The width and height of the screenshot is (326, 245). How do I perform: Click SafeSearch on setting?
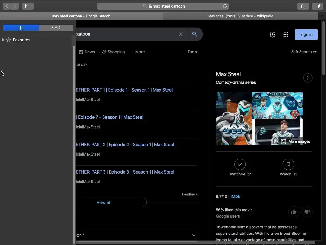pos(304,52)
